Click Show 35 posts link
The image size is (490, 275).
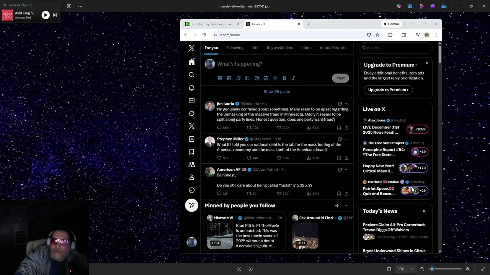click(x=277, y=92)
